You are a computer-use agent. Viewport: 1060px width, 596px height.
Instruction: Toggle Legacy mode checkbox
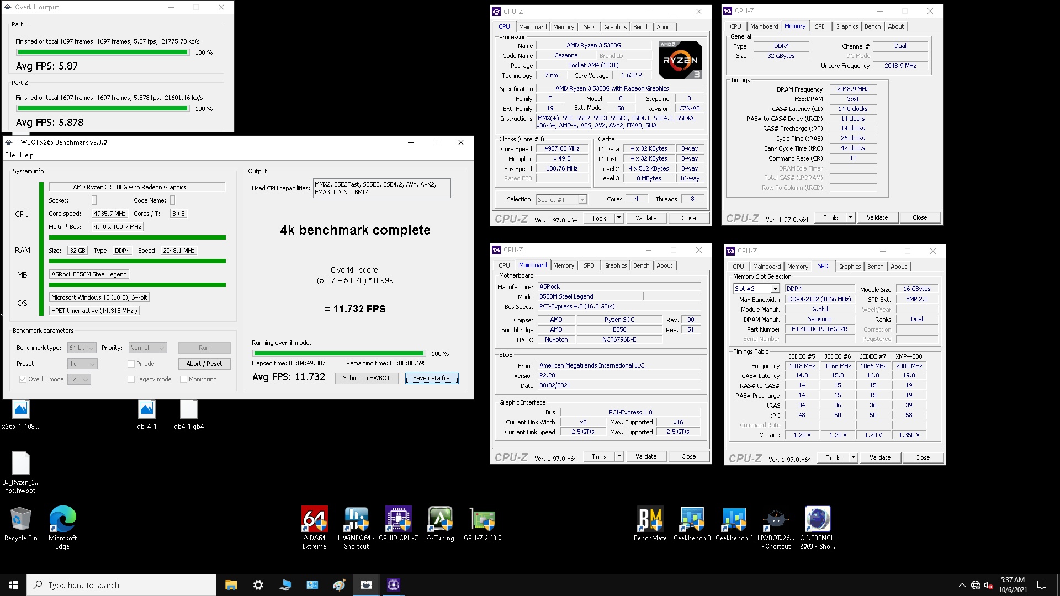coord(131,379)
